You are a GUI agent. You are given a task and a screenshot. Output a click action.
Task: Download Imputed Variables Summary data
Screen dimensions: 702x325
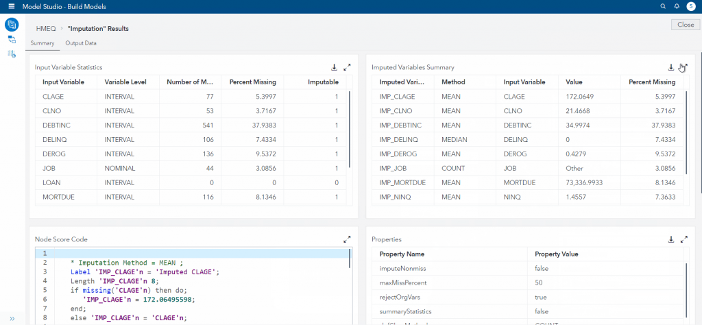[x=670, y=67]
